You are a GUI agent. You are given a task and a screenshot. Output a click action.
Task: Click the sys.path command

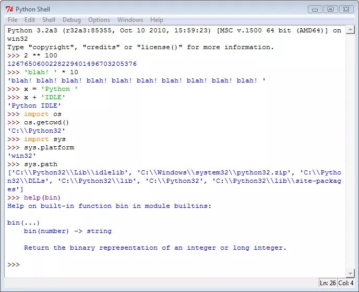click(32, 164)
